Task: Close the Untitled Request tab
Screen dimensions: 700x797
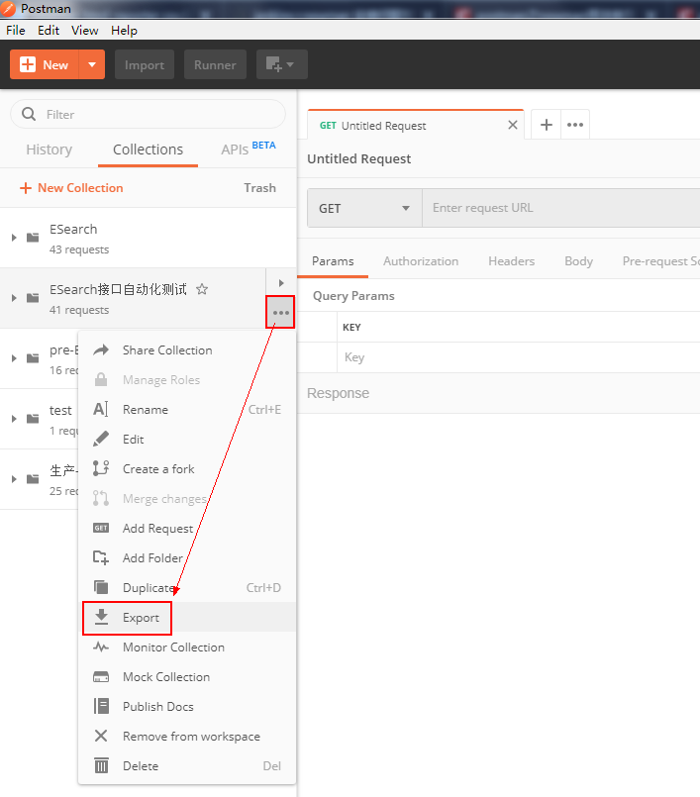Action: click(513, 125)
